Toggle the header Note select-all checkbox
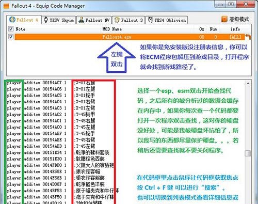The image size is (258, 204). tap(11, 29)
